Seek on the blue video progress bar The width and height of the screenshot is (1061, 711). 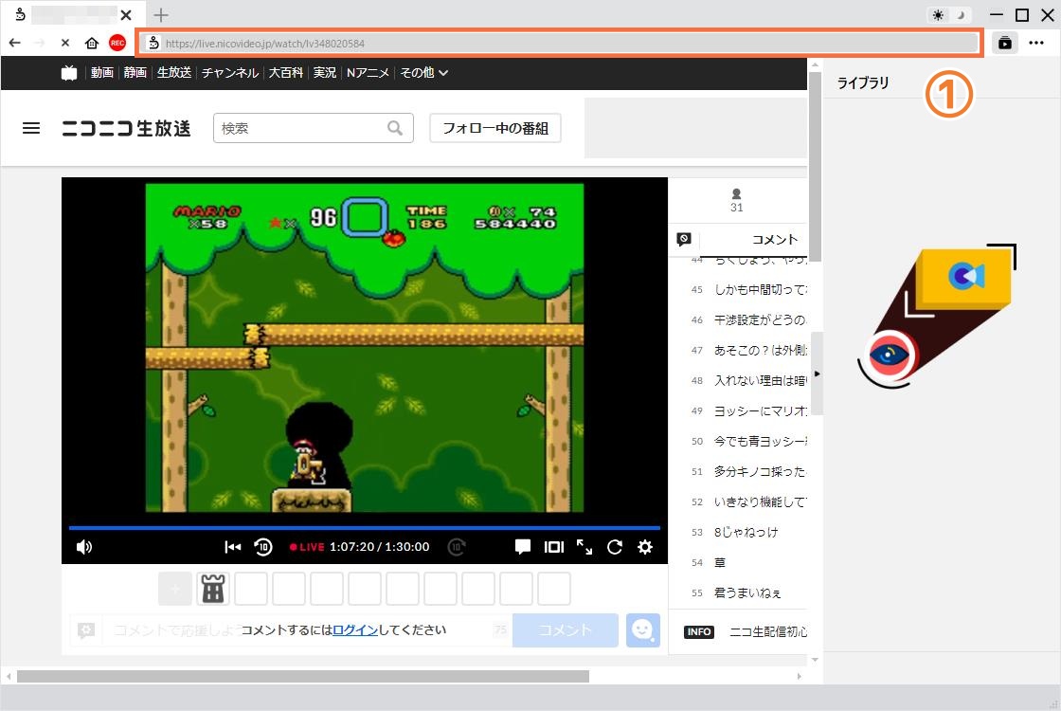365,527
